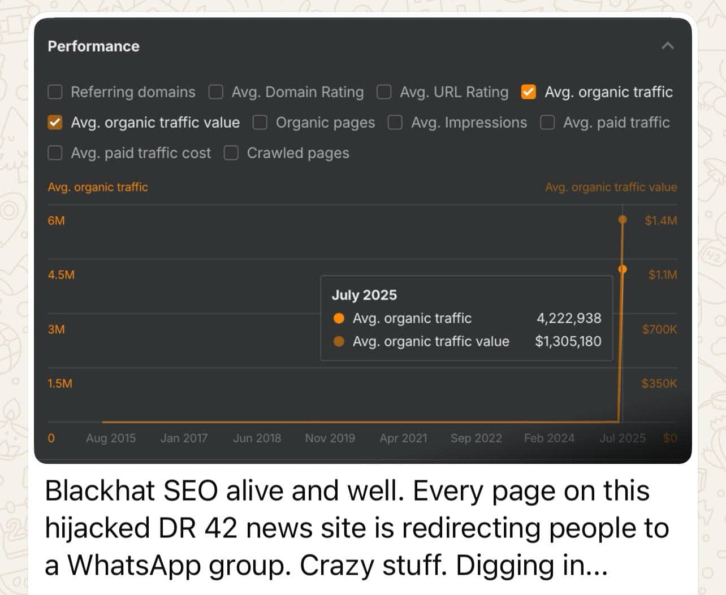Uncheck the Avg. organic traffic checkbox
The width and height of the screenshot is (726, 595).
(529, 92)
